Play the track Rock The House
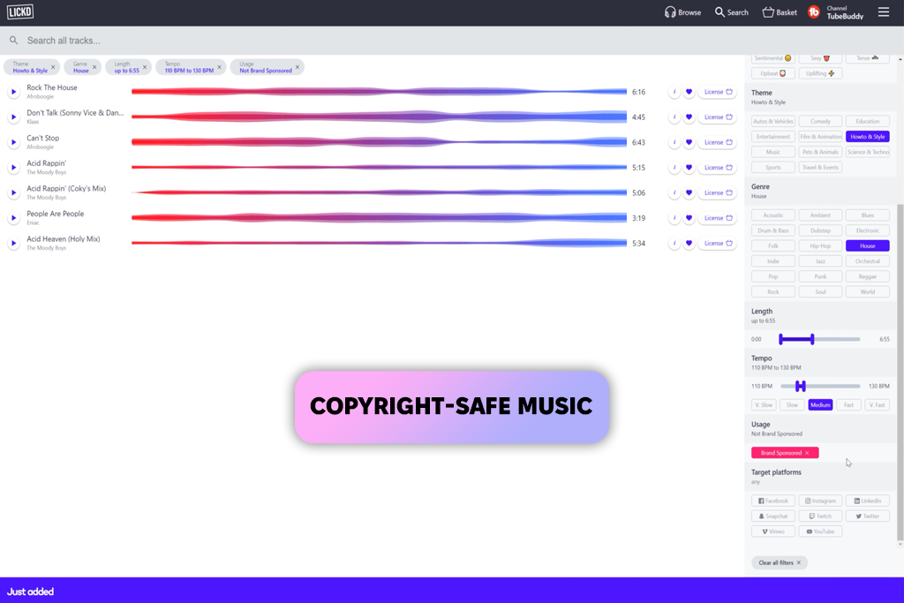 coord(13,92)
